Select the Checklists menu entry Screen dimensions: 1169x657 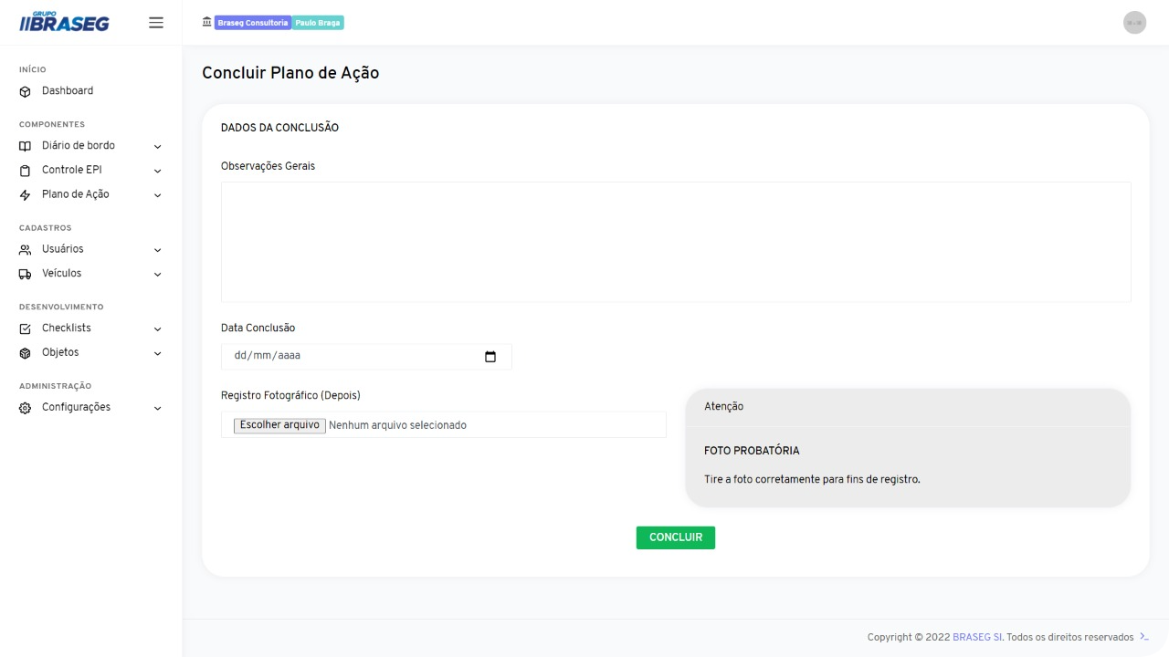[67, 328]
